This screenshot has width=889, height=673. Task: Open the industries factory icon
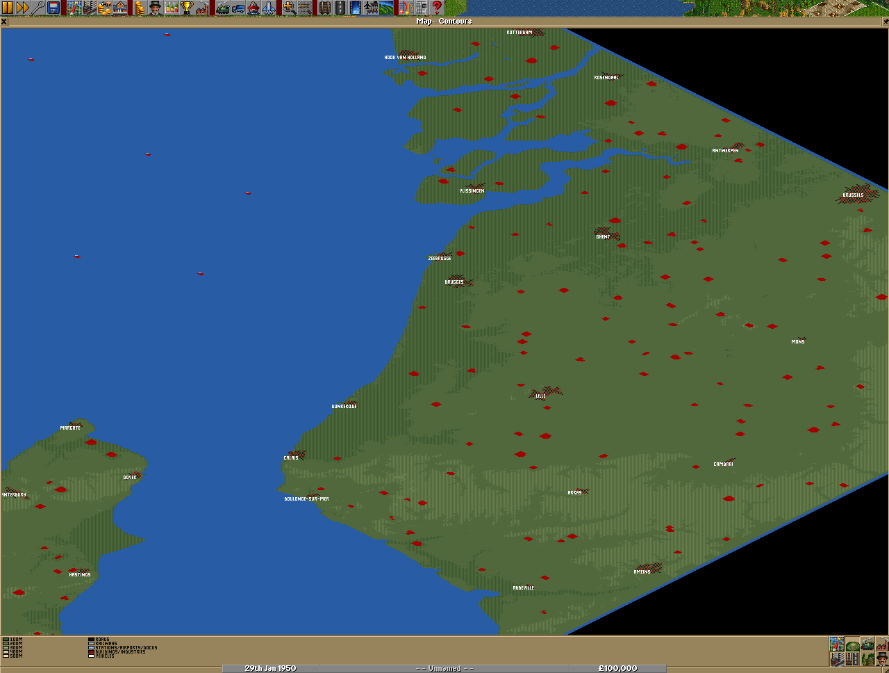point(201,8)
